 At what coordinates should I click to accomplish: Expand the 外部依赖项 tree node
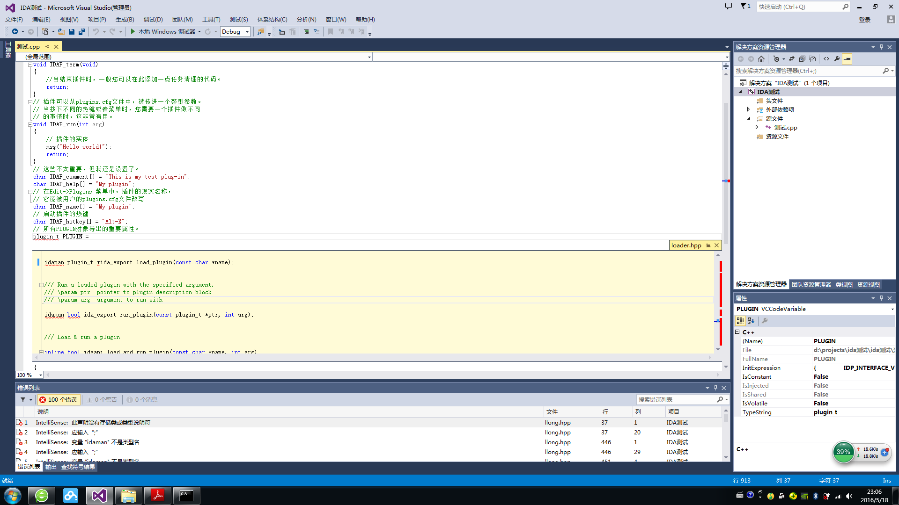pos(748,109)
